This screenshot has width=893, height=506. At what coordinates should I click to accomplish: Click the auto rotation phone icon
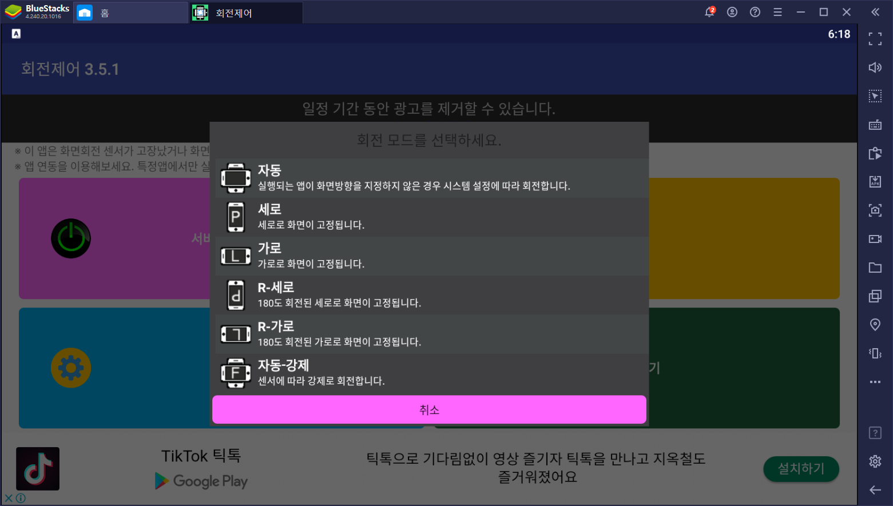(x=236, y=178)
